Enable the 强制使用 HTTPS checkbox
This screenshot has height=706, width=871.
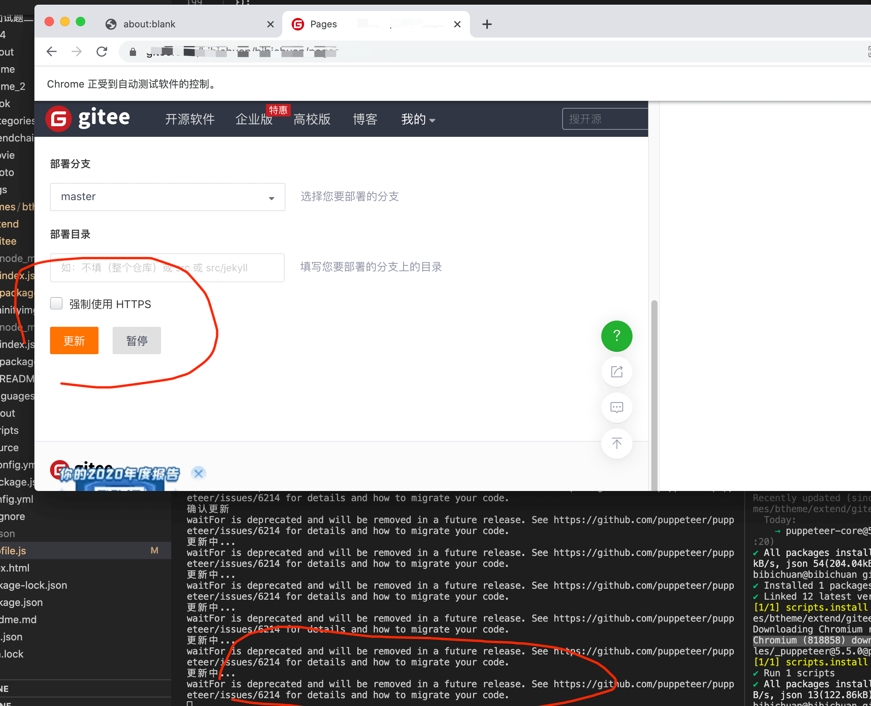(56, 304)
